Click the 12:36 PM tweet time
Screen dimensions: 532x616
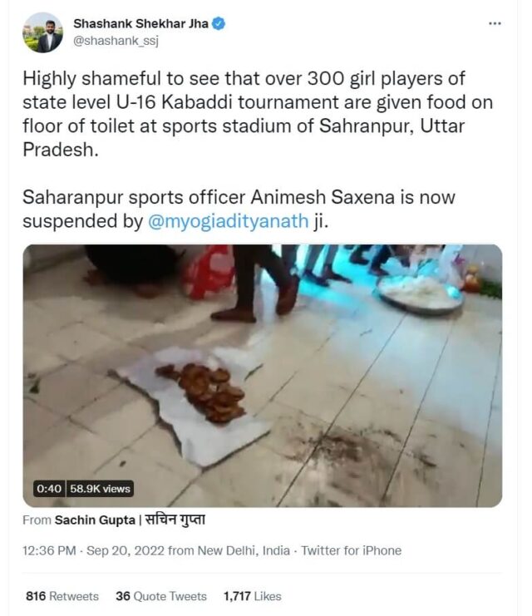pos(51,550)
